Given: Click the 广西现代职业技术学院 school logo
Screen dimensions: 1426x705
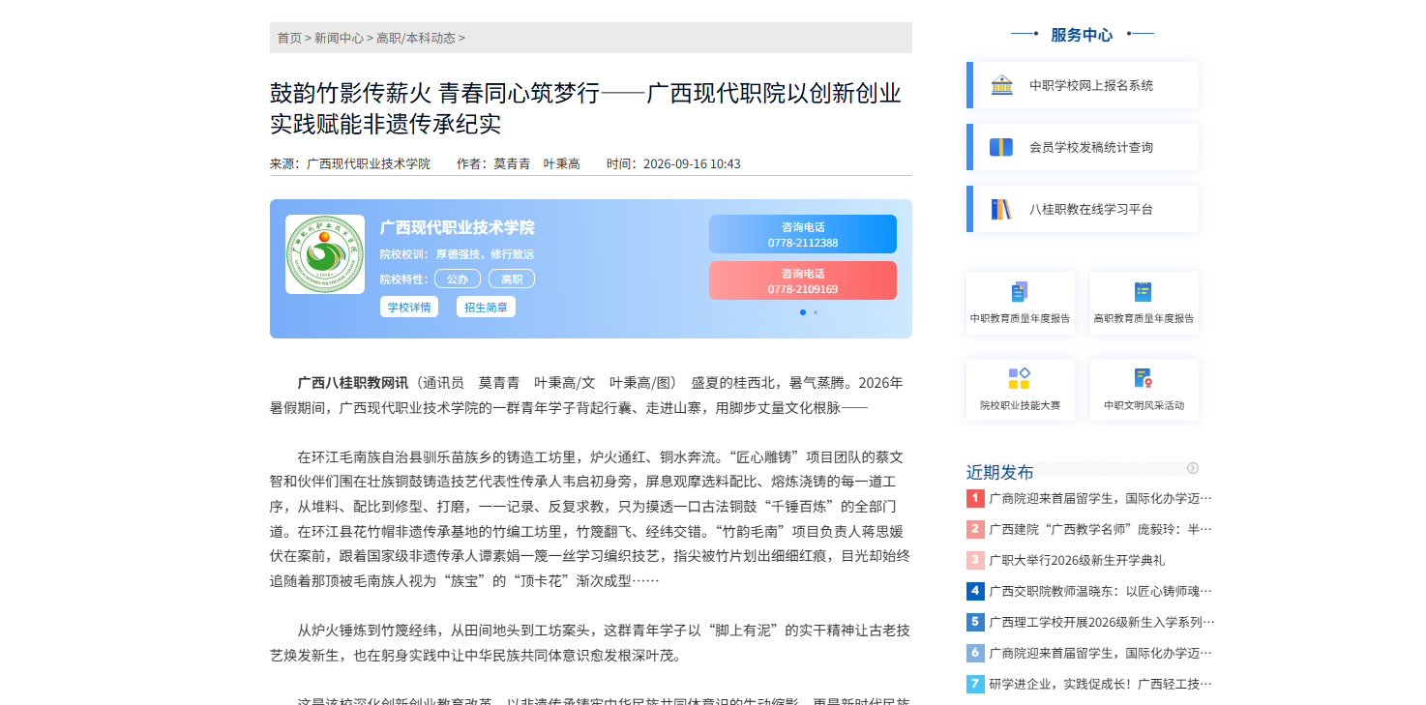Looking at the screenshot, I should coord(325,254).
